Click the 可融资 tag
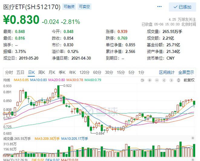Screen dimensions: 200x161 [69, 7]
